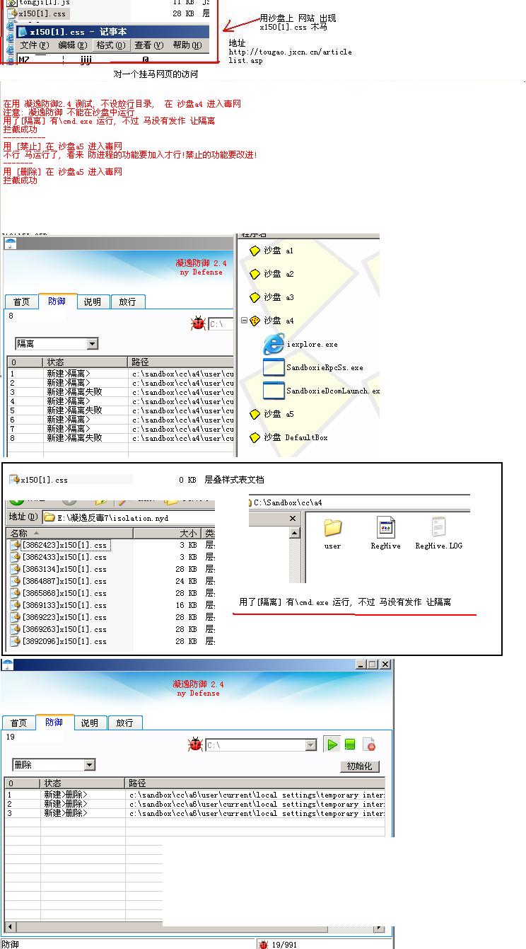Click the folder icon in the 地址 address bar
526x949 pixels.
pyautogui.click(x=49, y=517)
